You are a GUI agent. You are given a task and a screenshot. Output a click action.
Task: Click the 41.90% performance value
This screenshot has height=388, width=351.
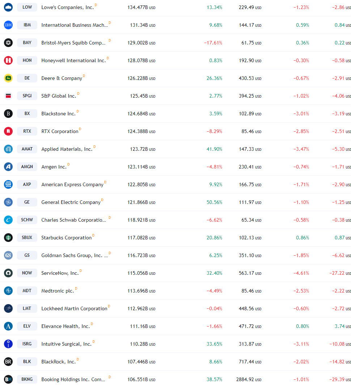coord(214,149)
